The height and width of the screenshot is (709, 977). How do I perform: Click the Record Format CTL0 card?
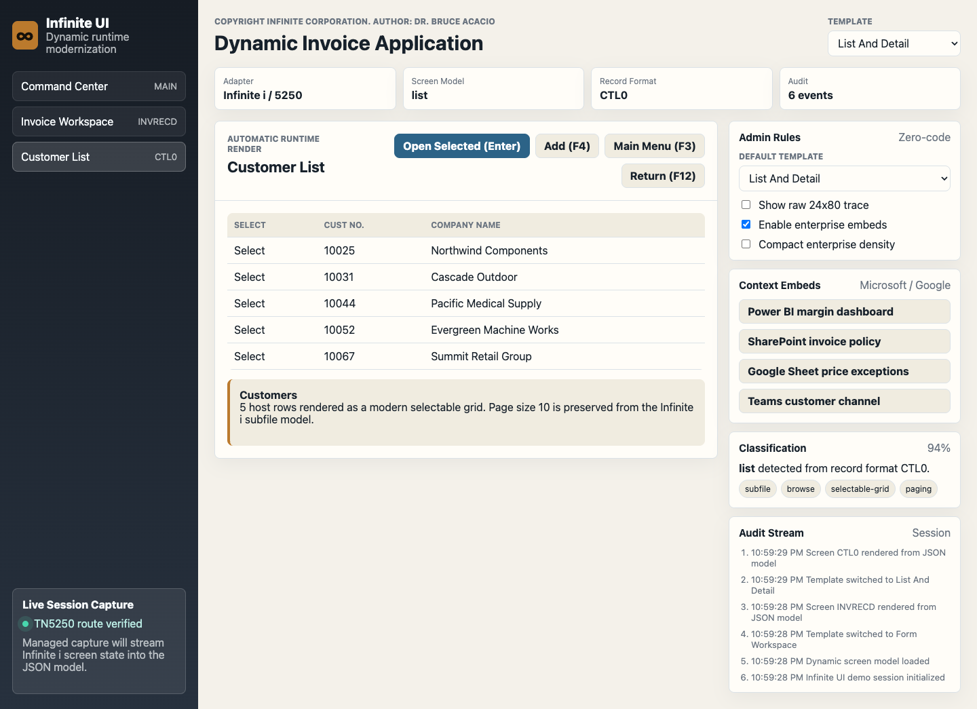click(x=681, y=88)
